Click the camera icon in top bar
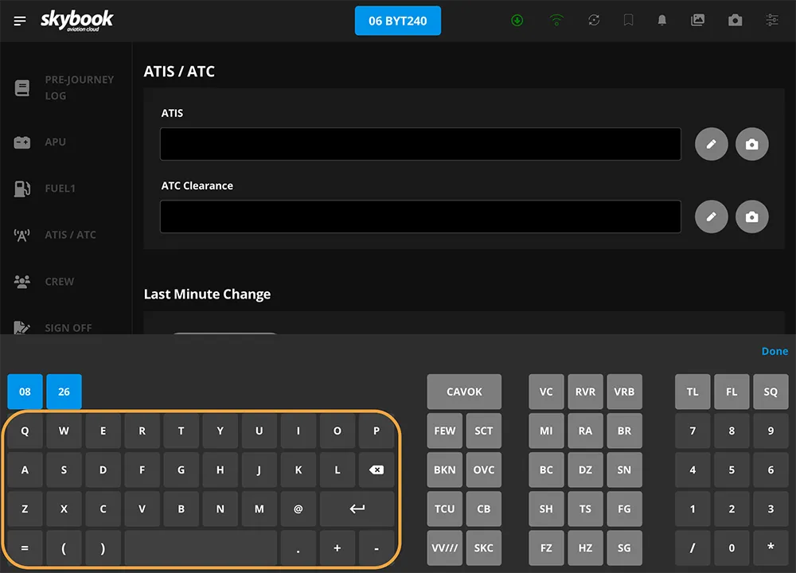796x573 pixels. pyautogui.click(x=736, y=21)
